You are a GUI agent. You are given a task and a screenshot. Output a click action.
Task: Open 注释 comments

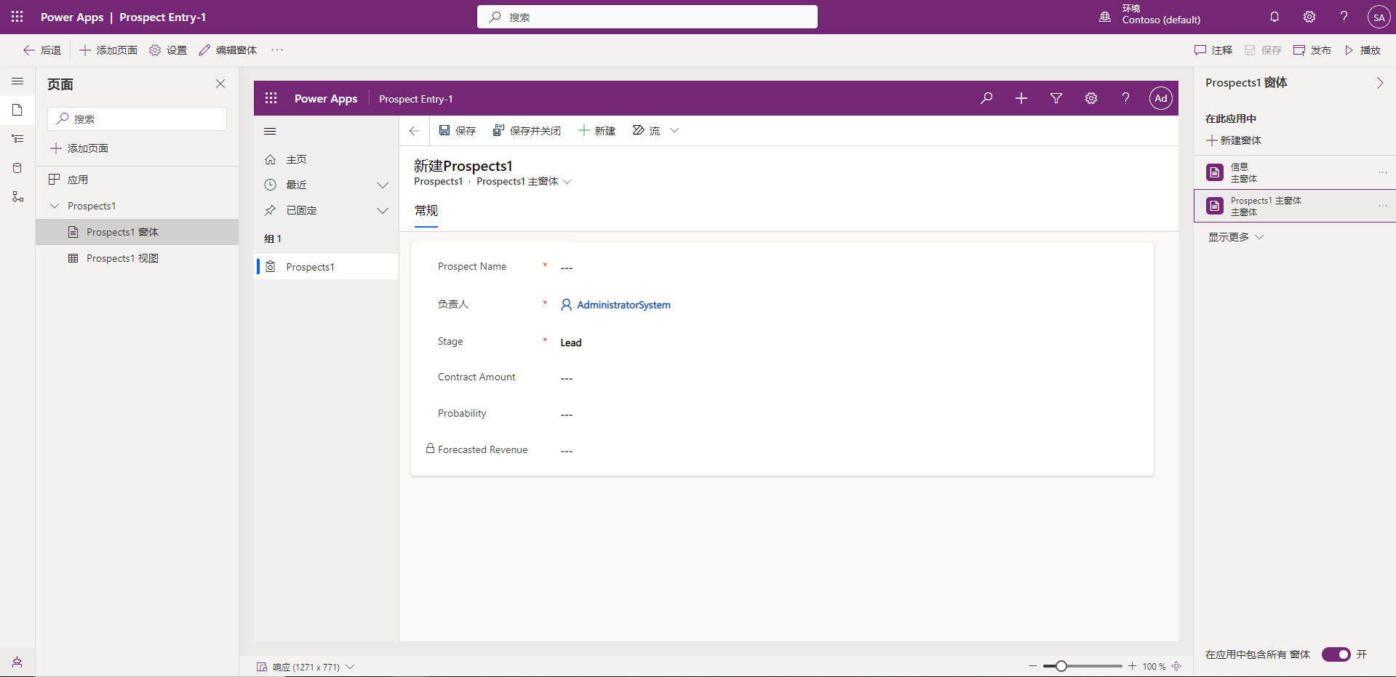1213,50
